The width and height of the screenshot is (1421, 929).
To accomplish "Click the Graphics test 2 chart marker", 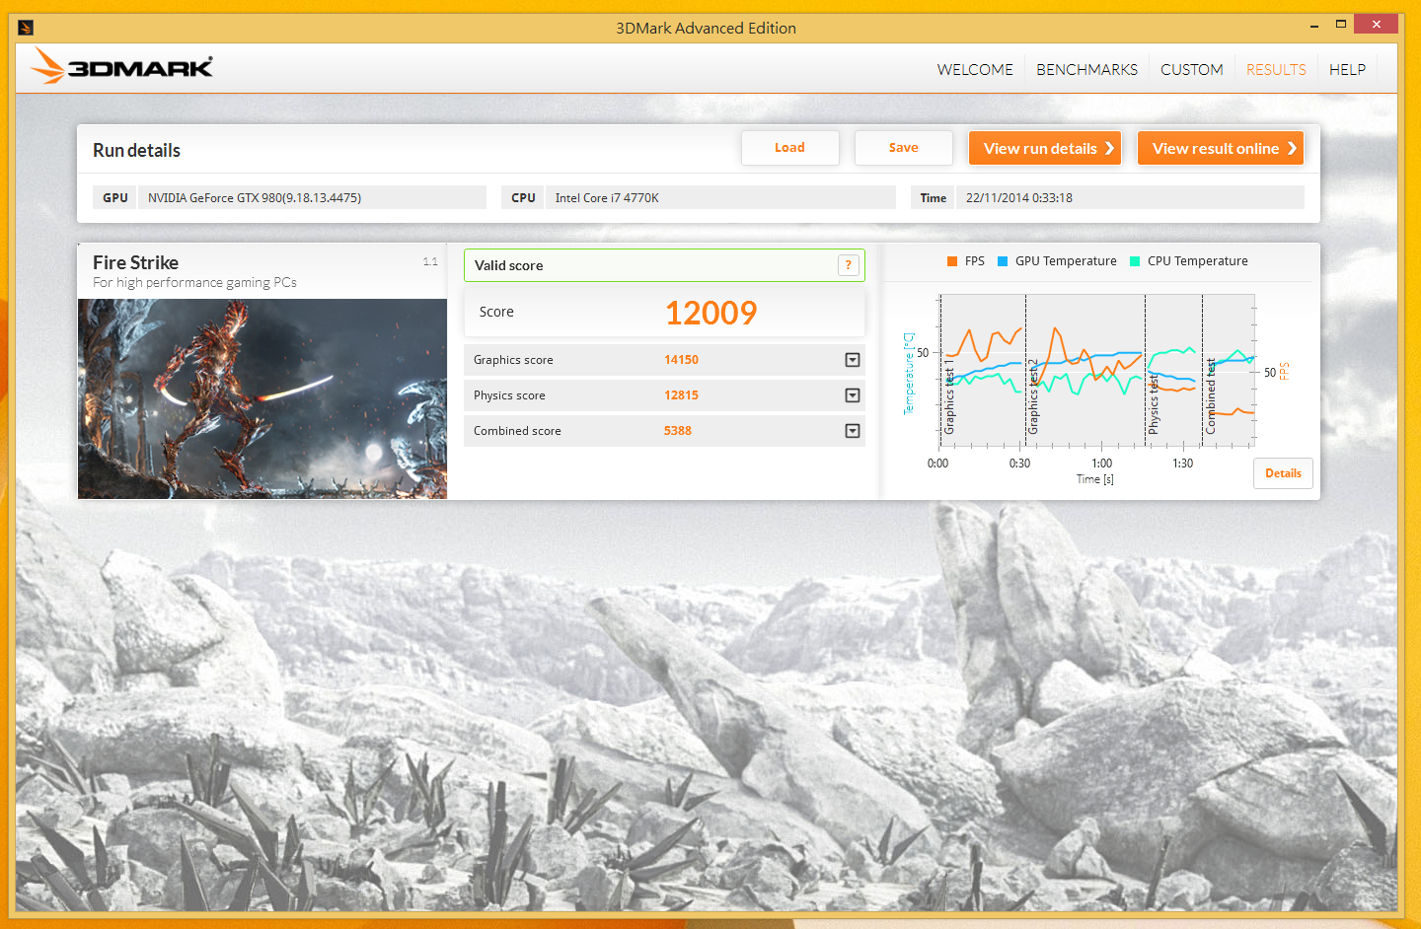I will (1033, 397).
